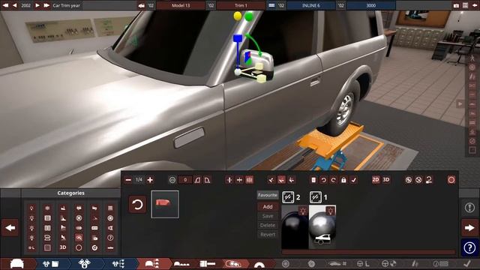Viewport: 480px width, 270px height.
Task: Toggle the fixture lock icon
Action: [343, 180]
